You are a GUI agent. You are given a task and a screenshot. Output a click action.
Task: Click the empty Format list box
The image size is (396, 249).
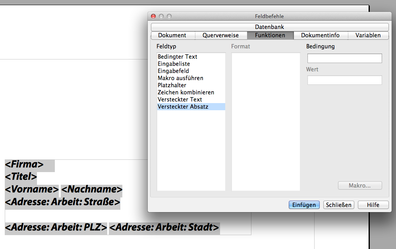266,122
